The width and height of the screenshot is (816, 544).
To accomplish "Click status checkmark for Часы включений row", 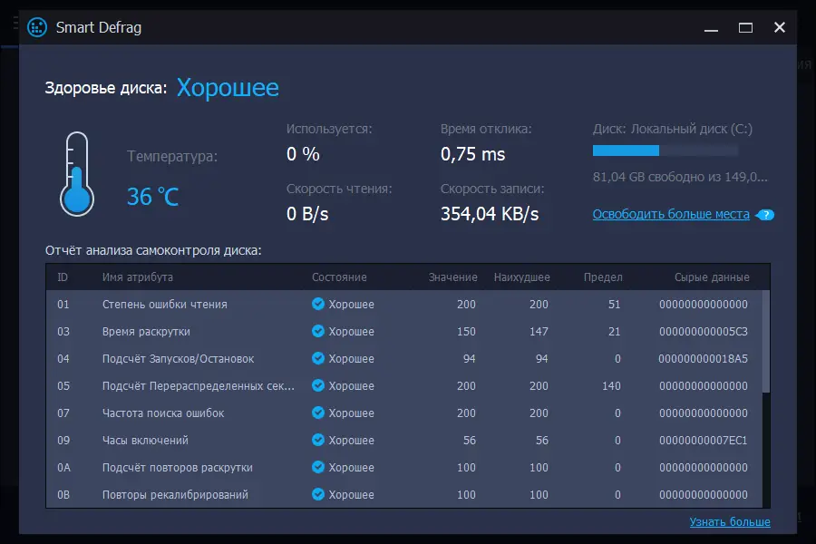I will (317, 441).
